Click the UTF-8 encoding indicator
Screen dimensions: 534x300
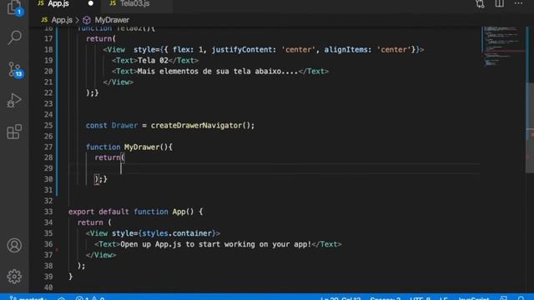tap(420, 298)
